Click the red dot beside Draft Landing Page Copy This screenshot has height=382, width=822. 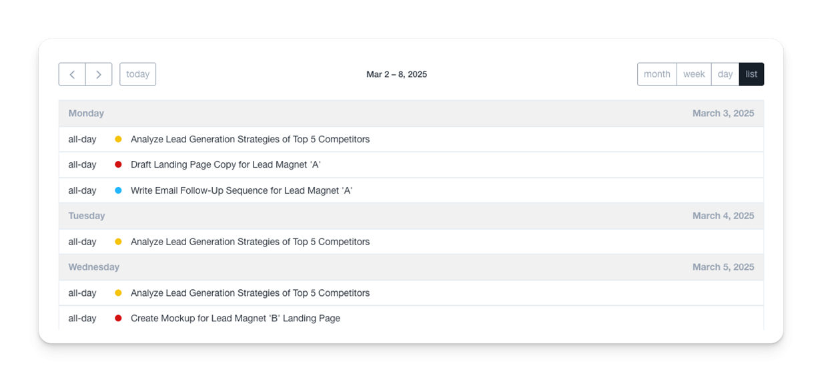pos(118,165)
